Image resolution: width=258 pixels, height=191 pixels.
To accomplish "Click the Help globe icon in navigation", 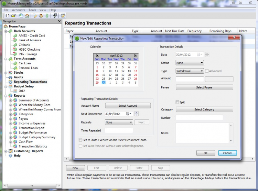I will click(x=11, y=156).
